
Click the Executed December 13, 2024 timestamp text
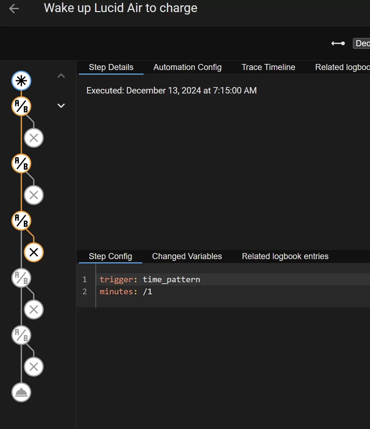coord(172,91)
